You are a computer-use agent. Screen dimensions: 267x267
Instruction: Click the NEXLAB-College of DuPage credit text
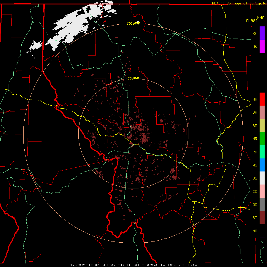(237, 3)
